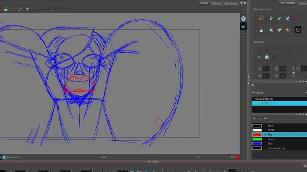Click the round reset view icon beside the camera view

(243, 19)
